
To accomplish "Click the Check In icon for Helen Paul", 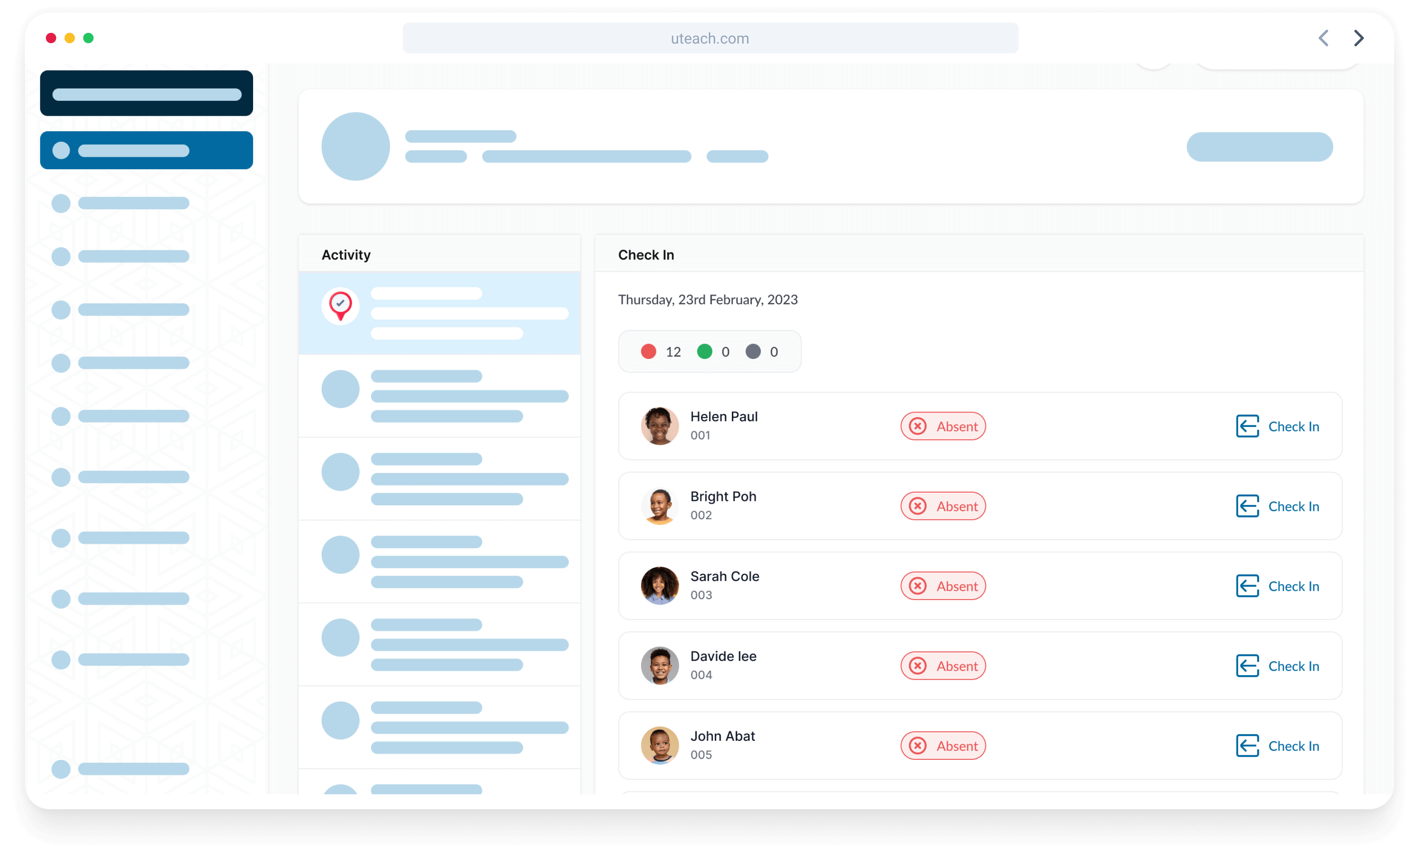I will [1247, 426].
